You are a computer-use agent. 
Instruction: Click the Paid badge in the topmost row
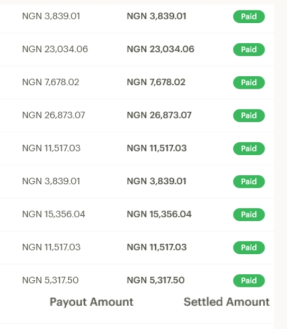pyautogui.click(x=249, y=16)
